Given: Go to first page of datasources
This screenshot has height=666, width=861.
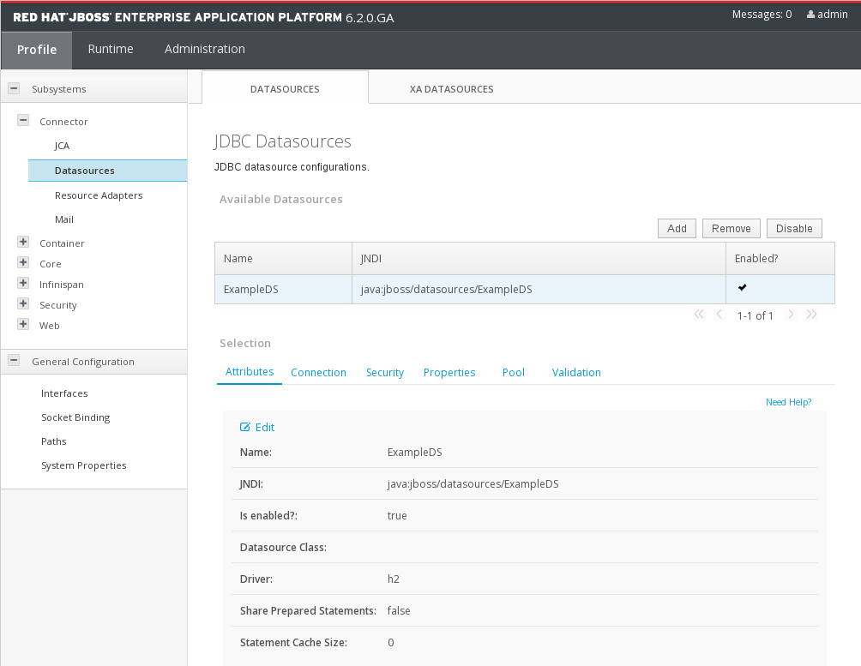Looking at the screenshot, I should point(699,315).
